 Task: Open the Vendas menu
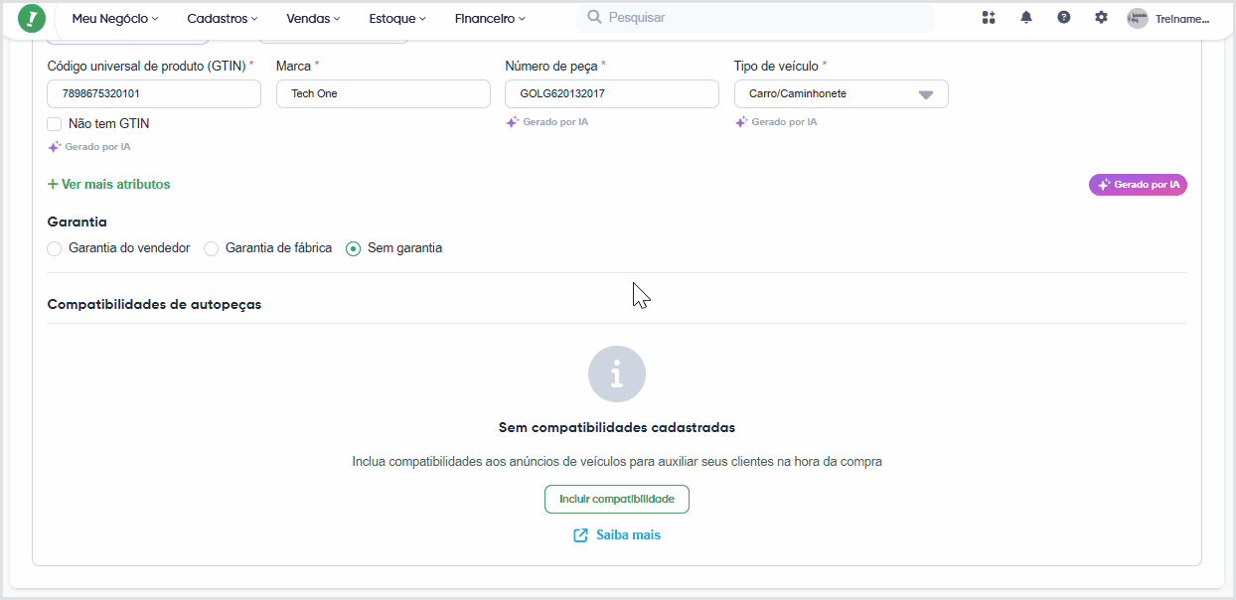pos(313,19)
